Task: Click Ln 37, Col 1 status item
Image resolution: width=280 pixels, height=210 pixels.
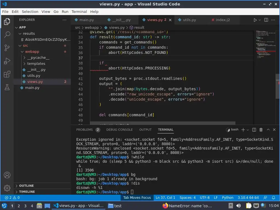Action: point(165,198)
